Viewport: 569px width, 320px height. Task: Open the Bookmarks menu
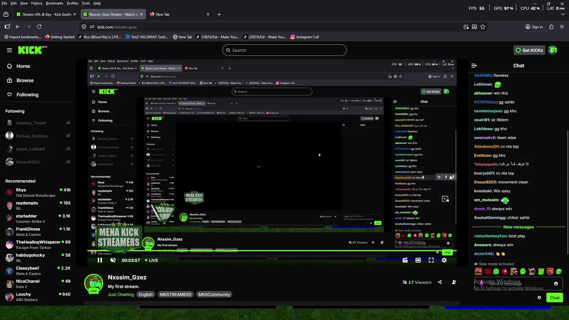[55, 3]
